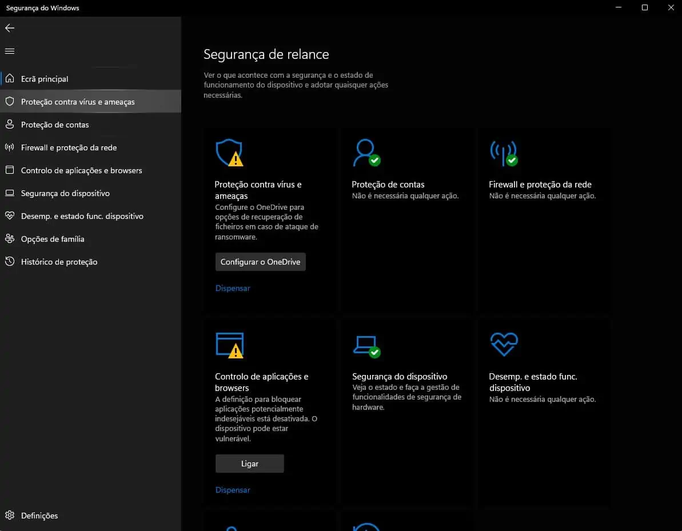The height and width of the screenshot is (531, 682).
Task: Go back using the arrow at top left
Action: pyautogui.click(x=9, y=27)
